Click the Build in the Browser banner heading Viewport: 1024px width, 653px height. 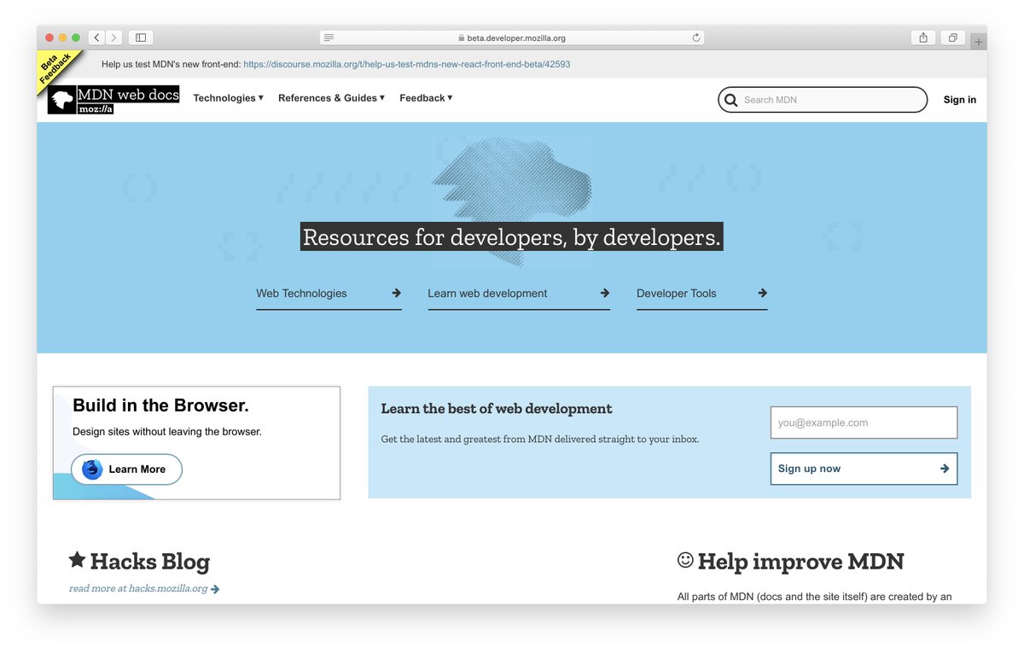point(160,405)
